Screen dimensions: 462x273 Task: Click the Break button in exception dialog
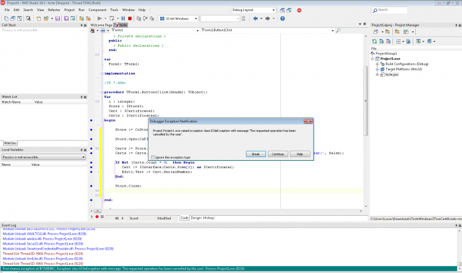(256, 154)
